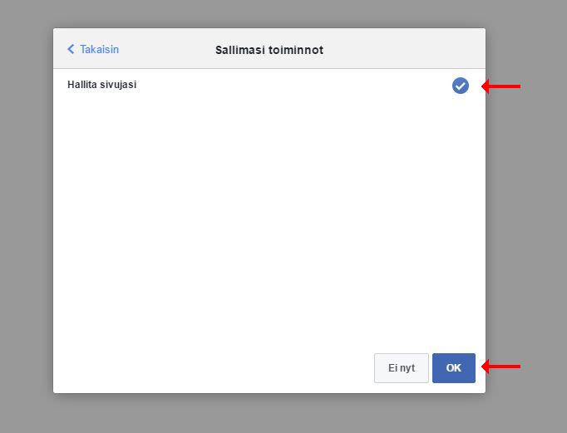Select the Hallita sivujasi permission text
The height and width of the screenshot is (433, 567).
coord(102,85)
